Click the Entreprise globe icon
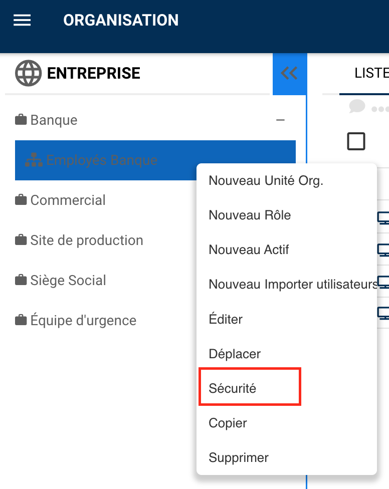 (28, 74)
